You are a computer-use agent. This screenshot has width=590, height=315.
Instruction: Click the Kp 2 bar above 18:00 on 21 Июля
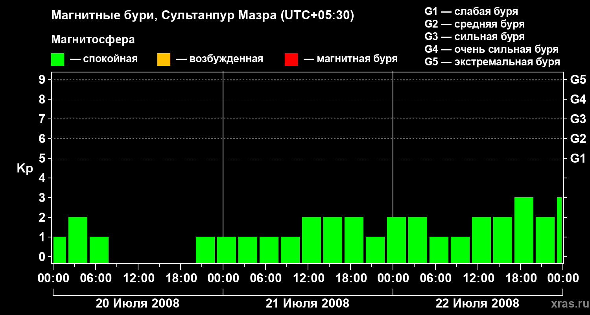point(354,240)
